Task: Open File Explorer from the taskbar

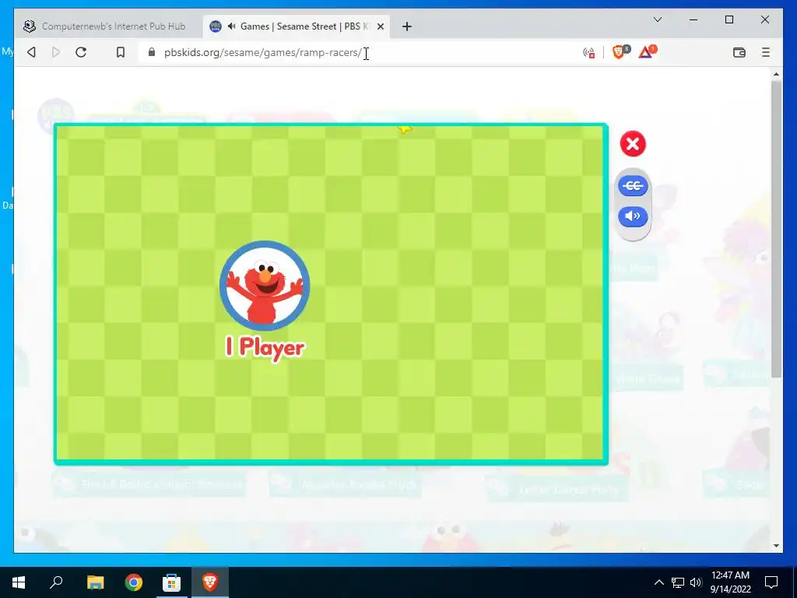Action: pyautogui.click(x=95, y=582)
